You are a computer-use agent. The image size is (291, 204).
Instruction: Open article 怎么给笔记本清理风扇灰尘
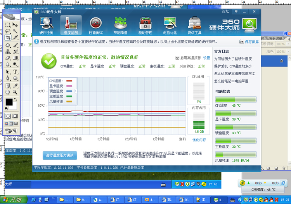point(235,74)
